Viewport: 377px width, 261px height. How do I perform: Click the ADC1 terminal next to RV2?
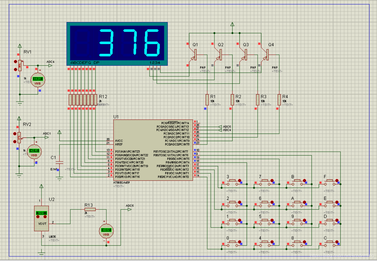(47, 137)
